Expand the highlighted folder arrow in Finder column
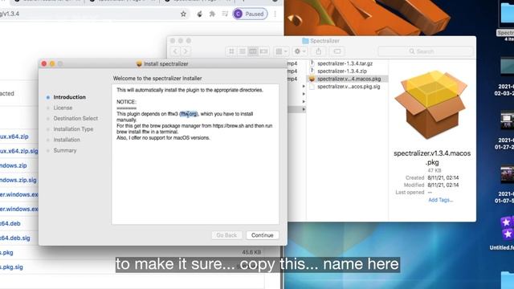This screenshot has width=514, height=289. [x=304, y=109]
